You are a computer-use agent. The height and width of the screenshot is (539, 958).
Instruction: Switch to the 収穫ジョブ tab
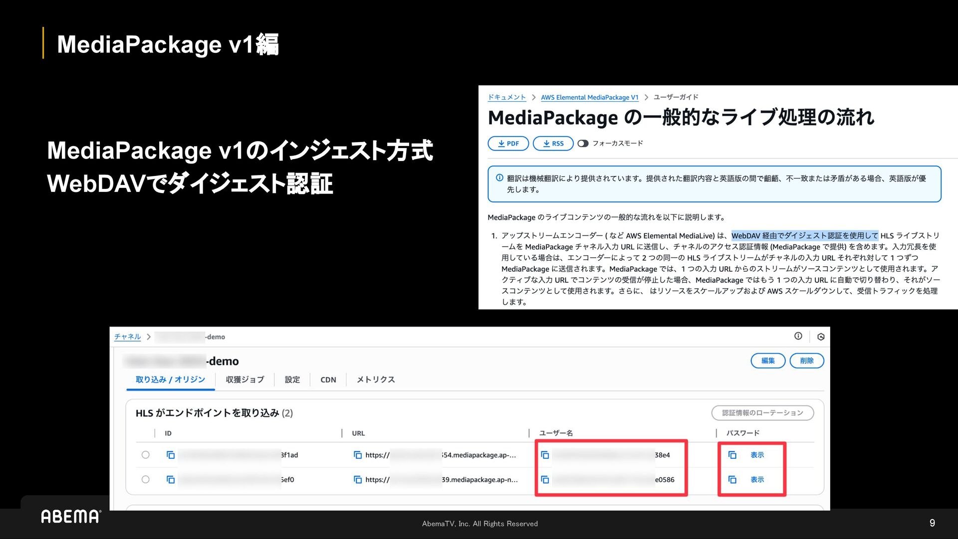pos(245,380)
